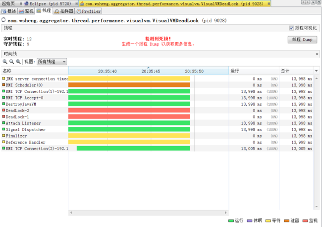Select the Finalizer thread name

point(16,136)
